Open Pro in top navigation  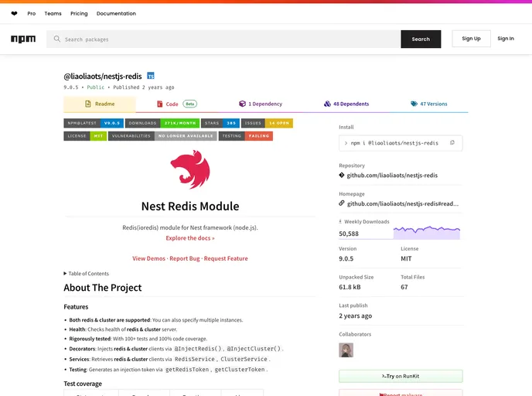point(32,14)
